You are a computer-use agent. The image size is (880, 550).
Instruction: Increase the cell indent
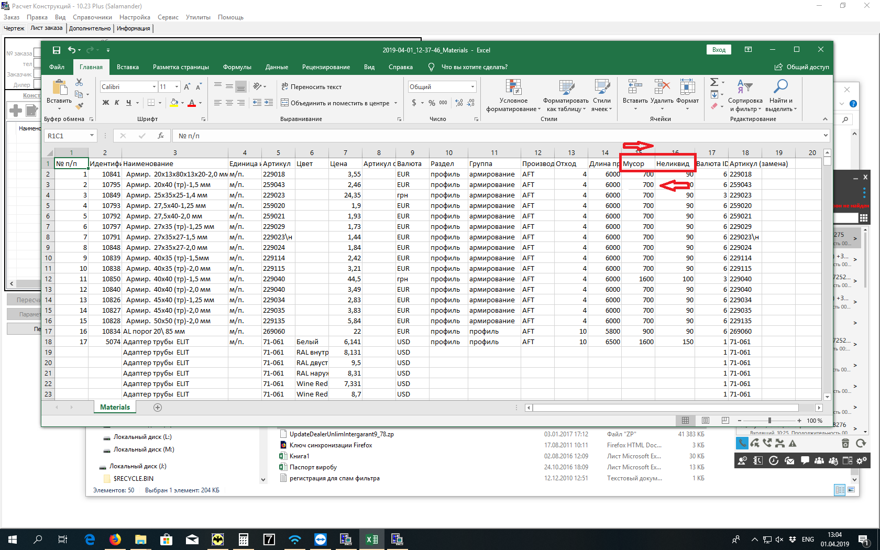(269, 103)
